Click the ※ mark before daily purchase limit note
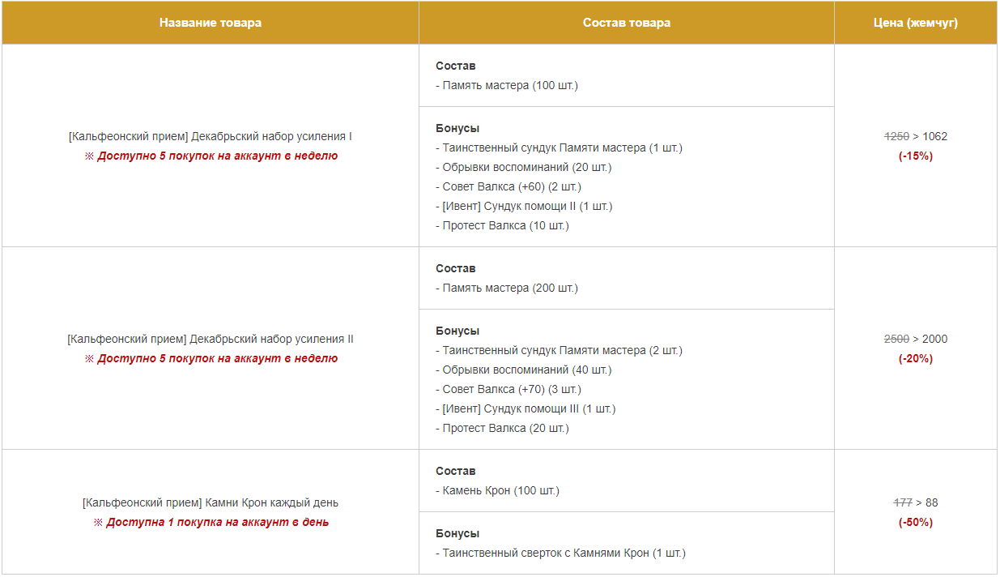 pos(98,522)
